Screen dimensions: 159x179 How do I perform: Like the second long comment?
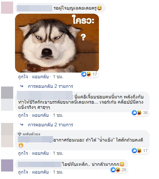(x=23, y=115)
